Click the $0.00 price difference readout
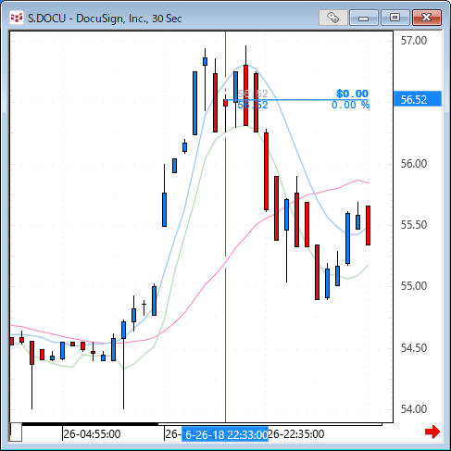This screenshot has height=451, width=451. 352,94
